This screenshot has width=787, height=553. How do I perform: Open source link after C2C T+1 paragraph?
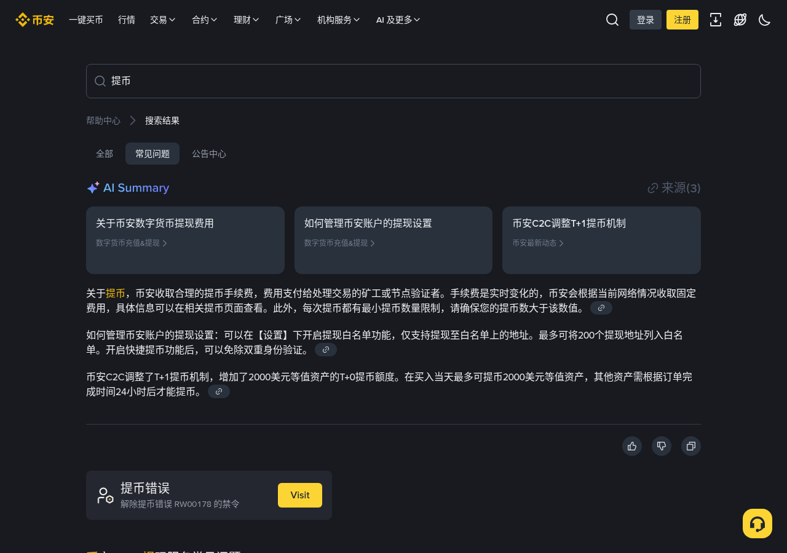coord(219,391)
